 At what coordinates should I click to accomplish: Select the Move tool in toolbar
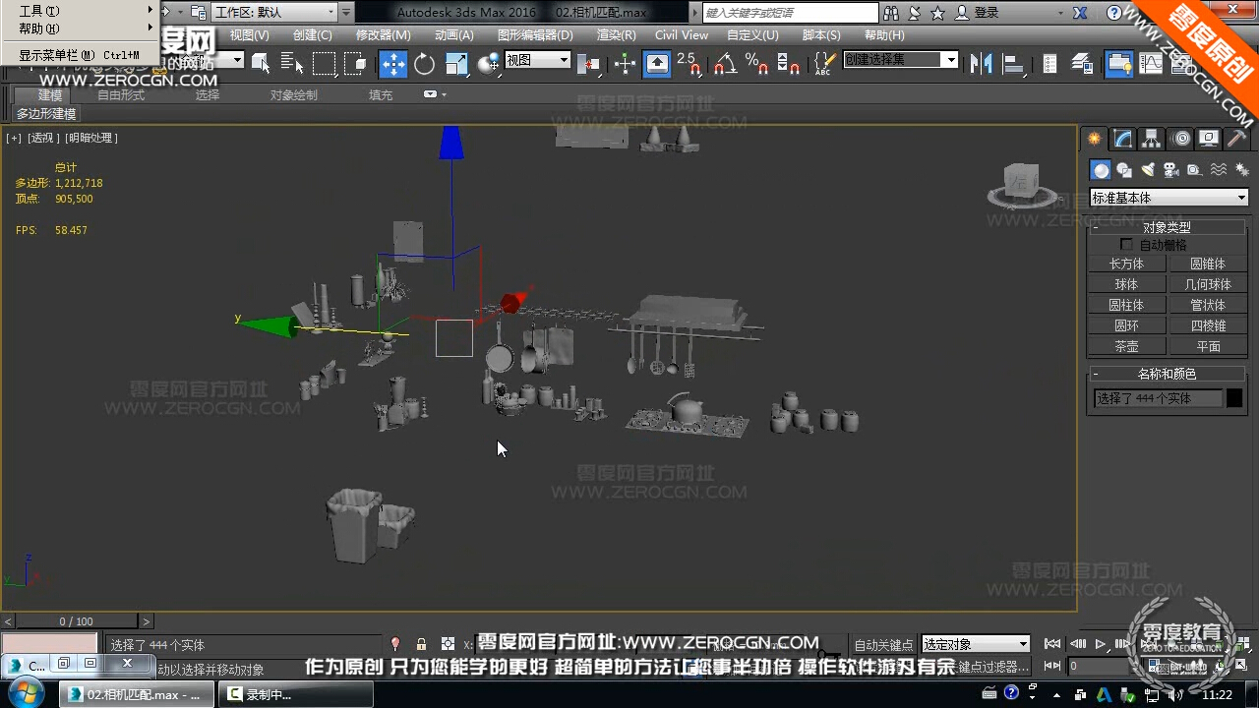393,64
